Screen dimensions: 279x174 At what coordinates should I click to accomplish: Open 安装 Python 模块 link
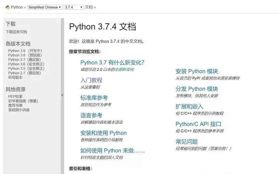pyautogui.click(x=196, y=71)
